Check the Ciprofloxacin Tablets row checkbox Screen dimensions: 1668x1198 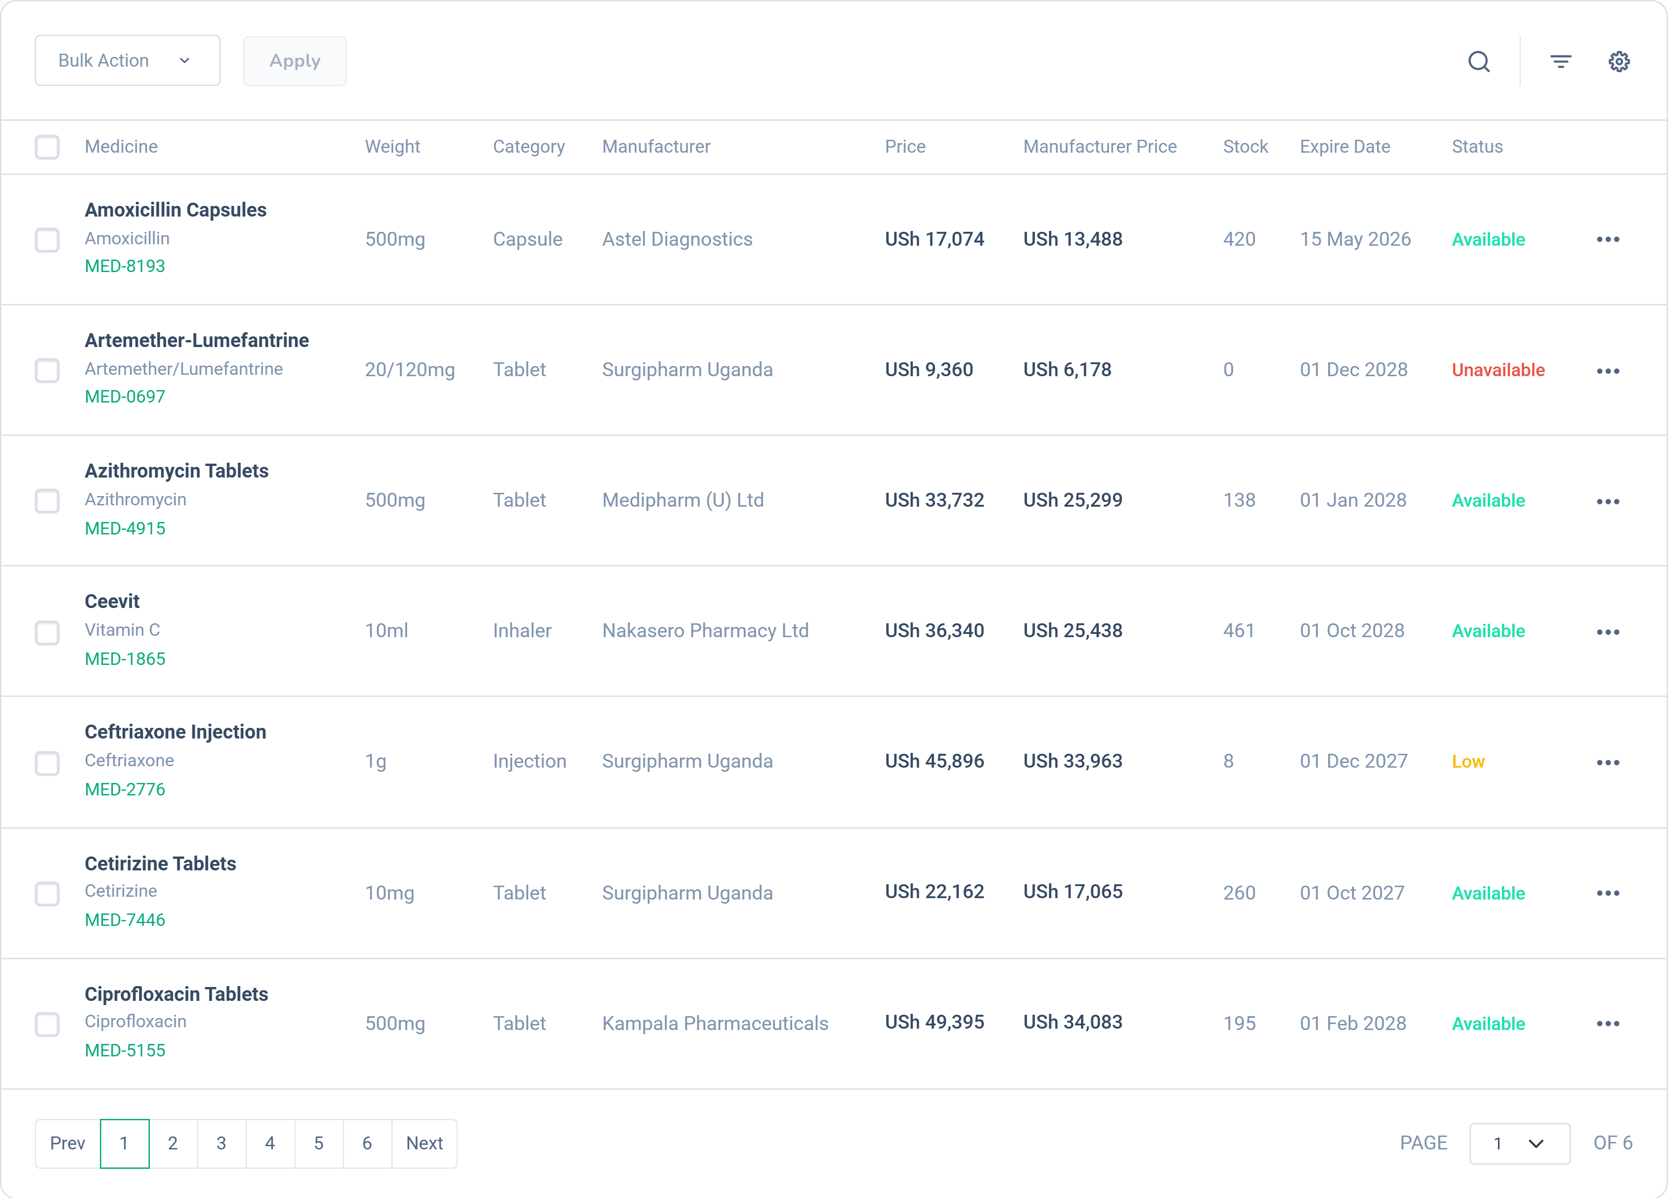coord(47,1024)
